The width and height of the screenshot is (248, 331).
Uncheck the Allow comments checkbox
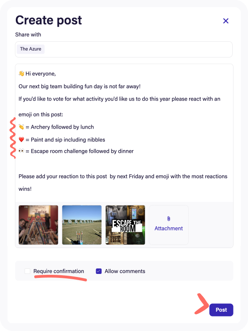pos(99,271)
